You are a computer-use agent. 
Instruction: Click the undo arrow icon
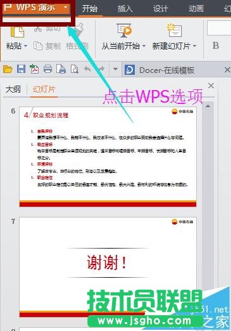tap(87, 69)
